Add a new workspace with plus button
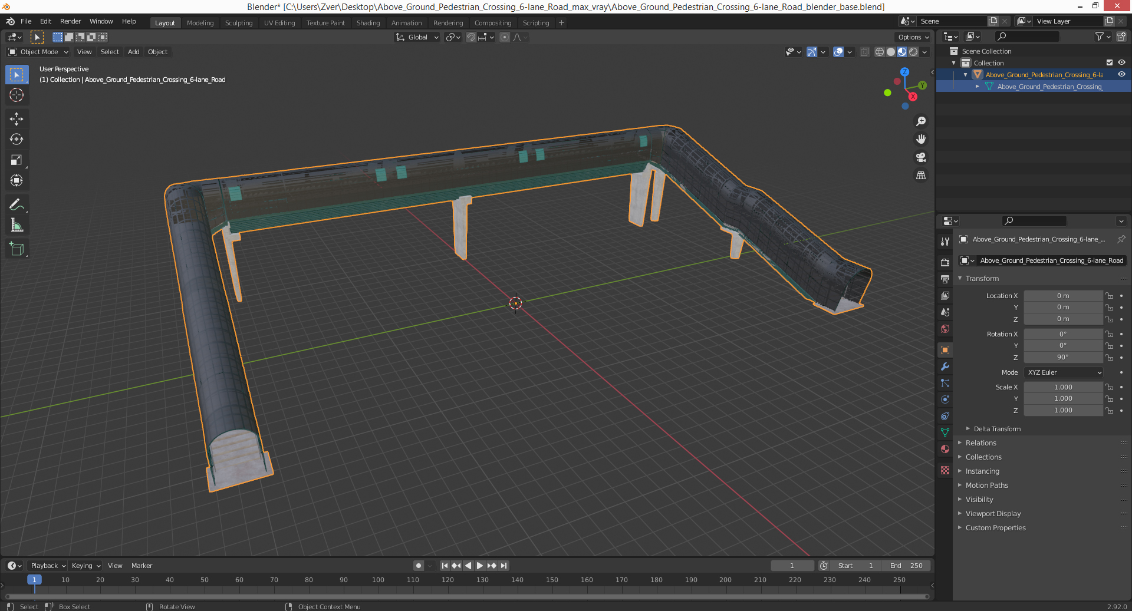The width and height of the screenshot is (1132, 611). (561, 23)
